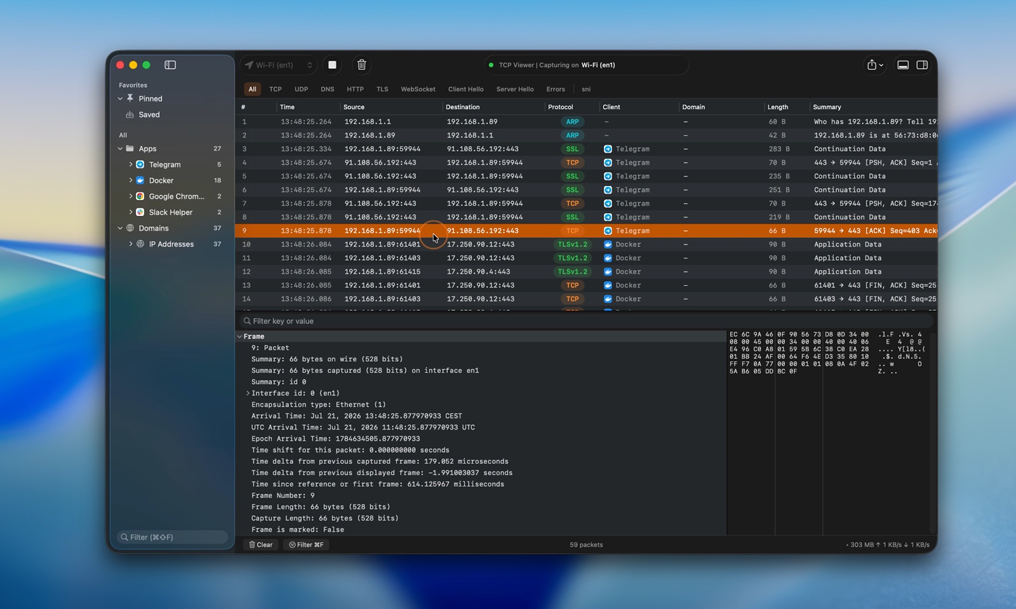Click TLSv1.2 badge in row 10
This screenshot has height=609, width=1016.
tap(572, 244)
